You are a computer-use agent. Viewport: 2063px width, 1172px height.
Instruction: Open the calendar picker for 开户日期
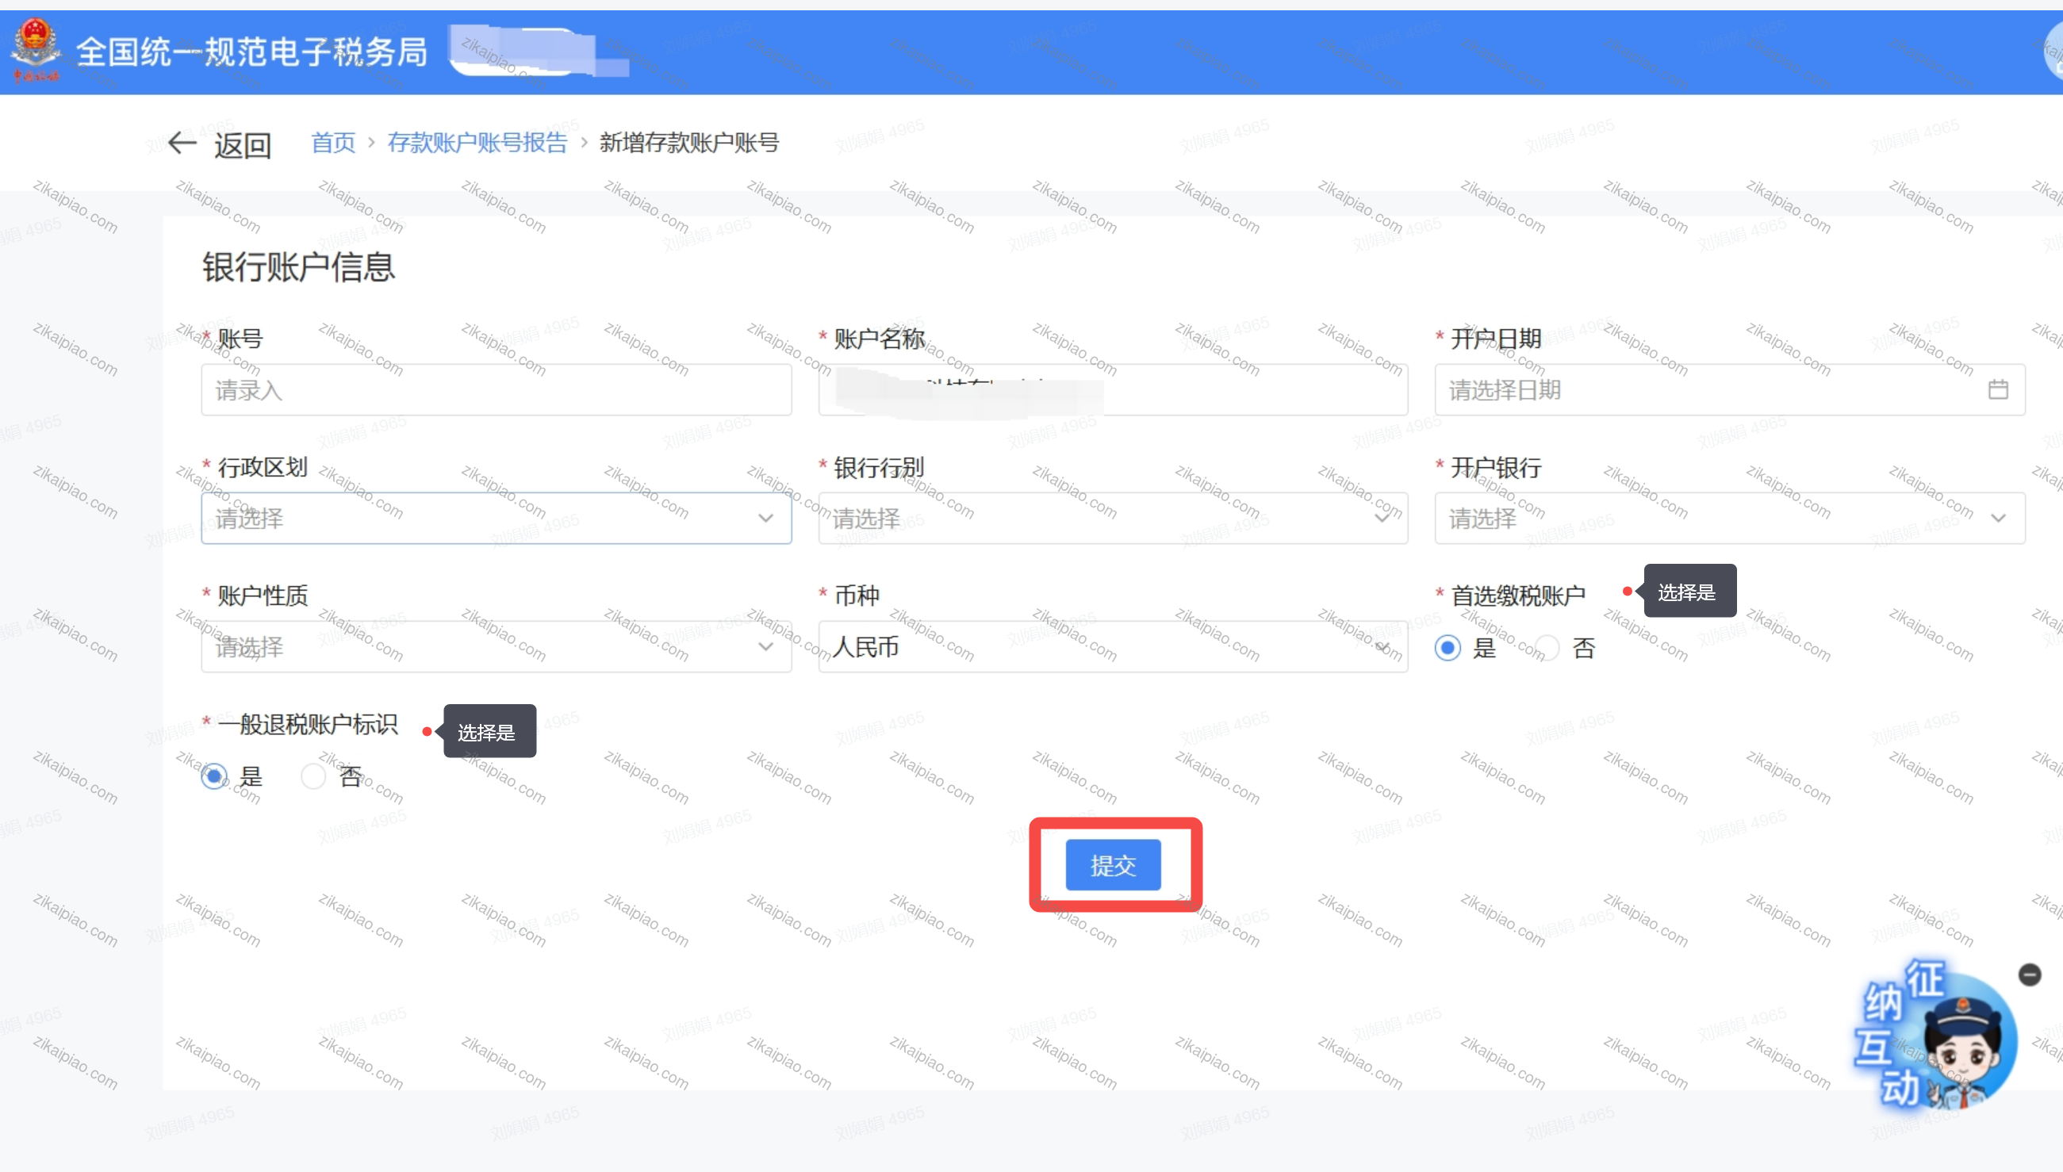click(x=2000, y=389)
